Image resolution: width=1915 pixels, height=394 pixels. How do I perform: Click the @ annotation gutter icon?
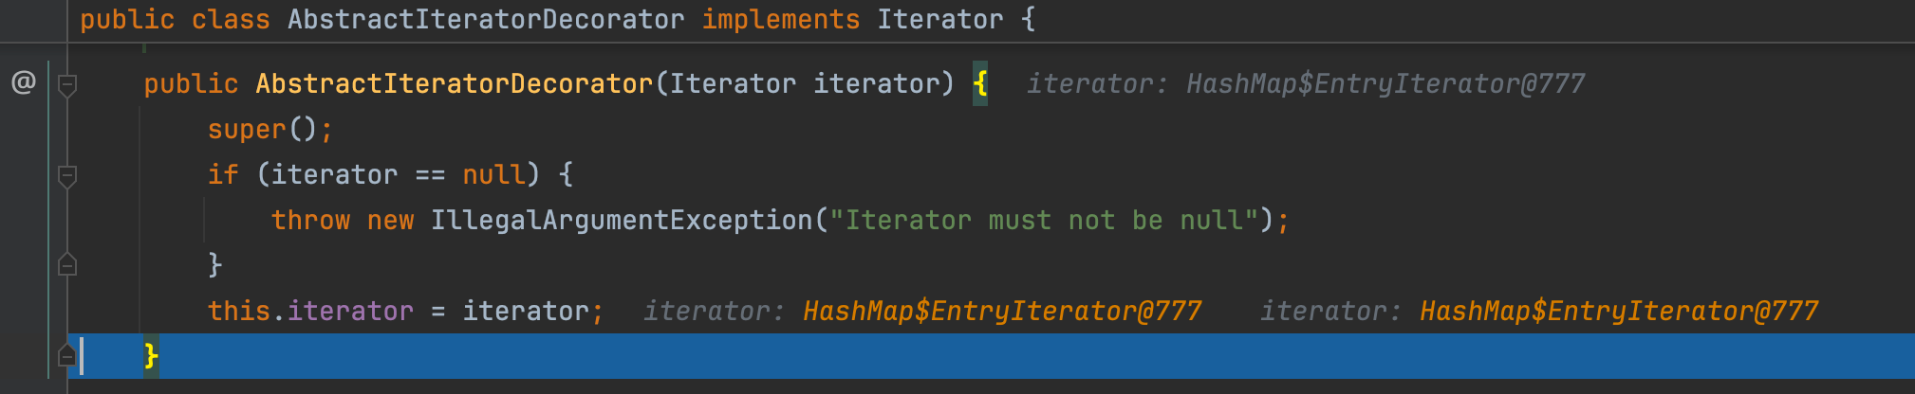pyautogui.click(x=23, y=83)
